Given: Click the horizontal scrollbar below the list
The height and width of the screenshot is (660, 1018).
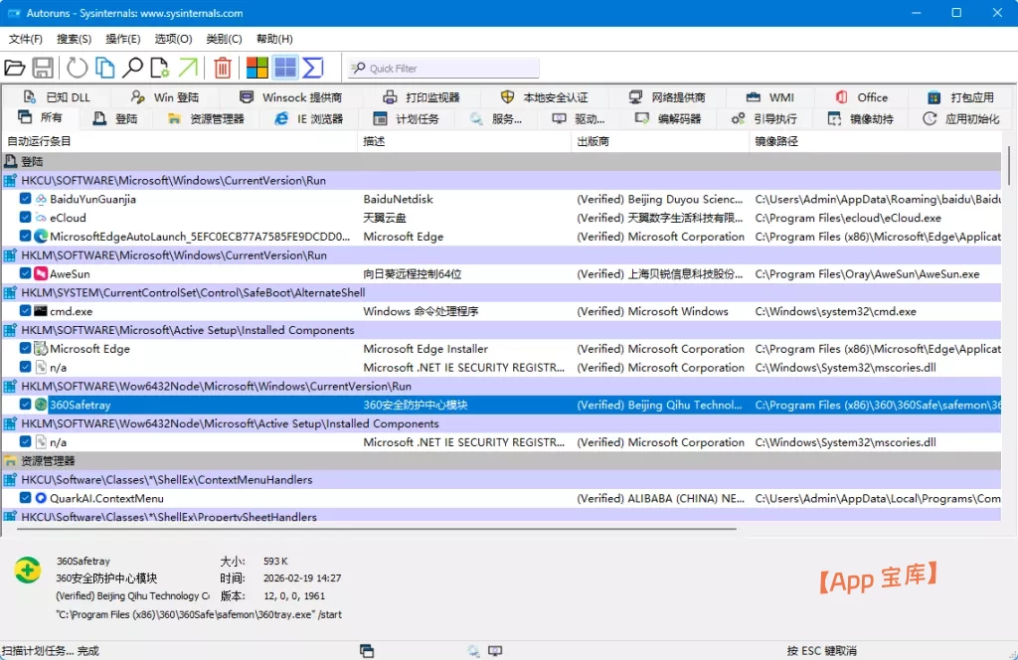Looking at the screenshot, I should [377, 529].
